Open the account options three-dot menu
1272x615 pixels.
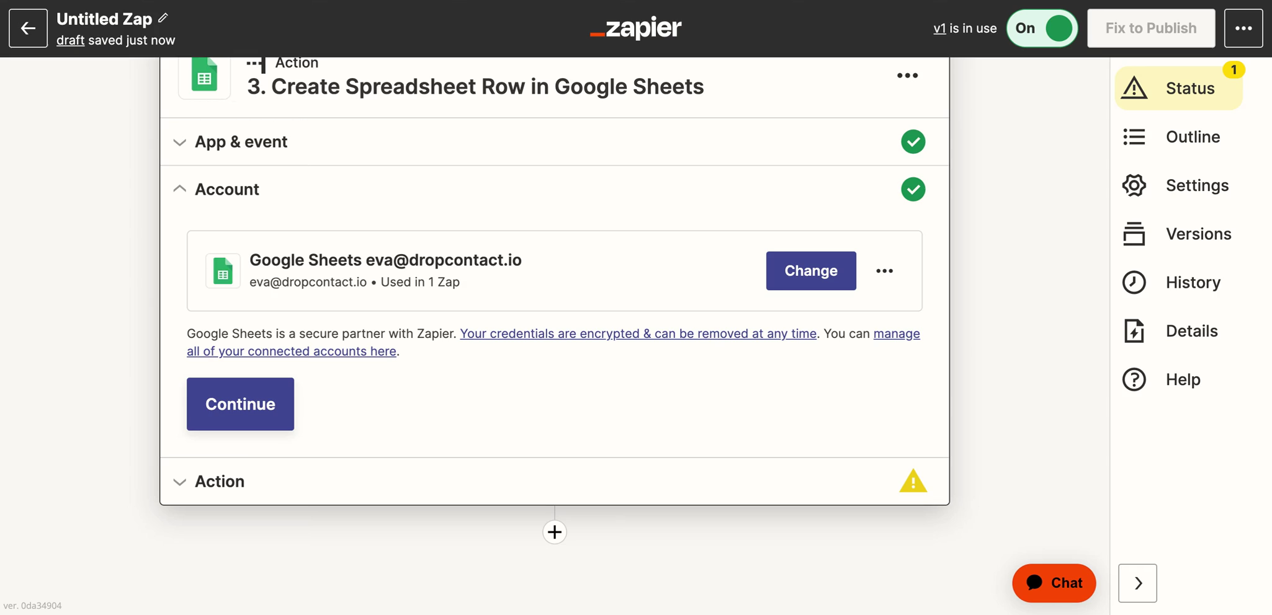[884, 271]
